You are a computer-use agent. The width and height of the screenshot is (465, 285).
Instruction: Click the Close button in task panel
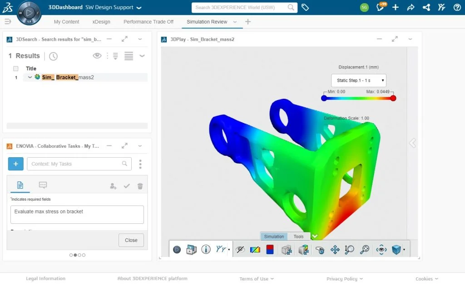(131, 240)
